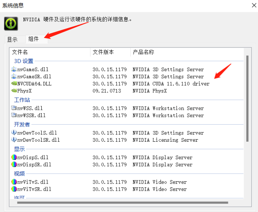Click NVIDIA 3D Settings Server in nvDevToolS.dll row

(168, 133)
